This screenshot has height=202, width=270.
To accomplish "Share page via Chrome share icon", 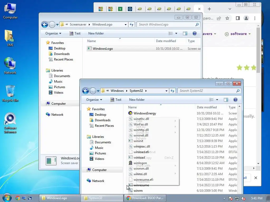I will (219, 18).
